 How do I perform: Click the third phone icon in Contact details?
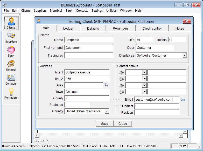tap(121, 85)
